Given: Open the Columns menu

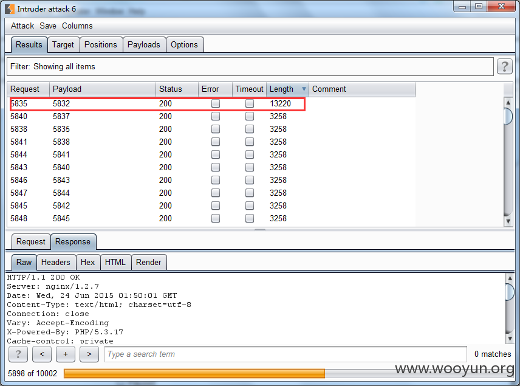Looking at the screenshot, I should click(x=77, y=26).
